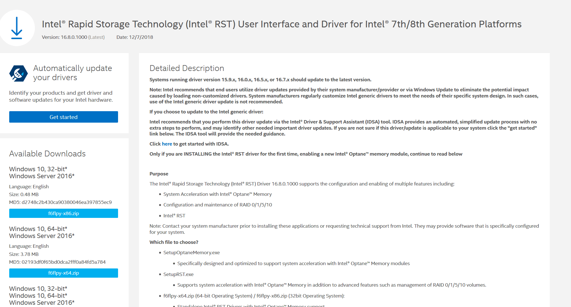Click 'Windows 10, 64-bit' download title above 3.78 MB
This screenshot has width=571, height=307.
[x=38, y=229]
